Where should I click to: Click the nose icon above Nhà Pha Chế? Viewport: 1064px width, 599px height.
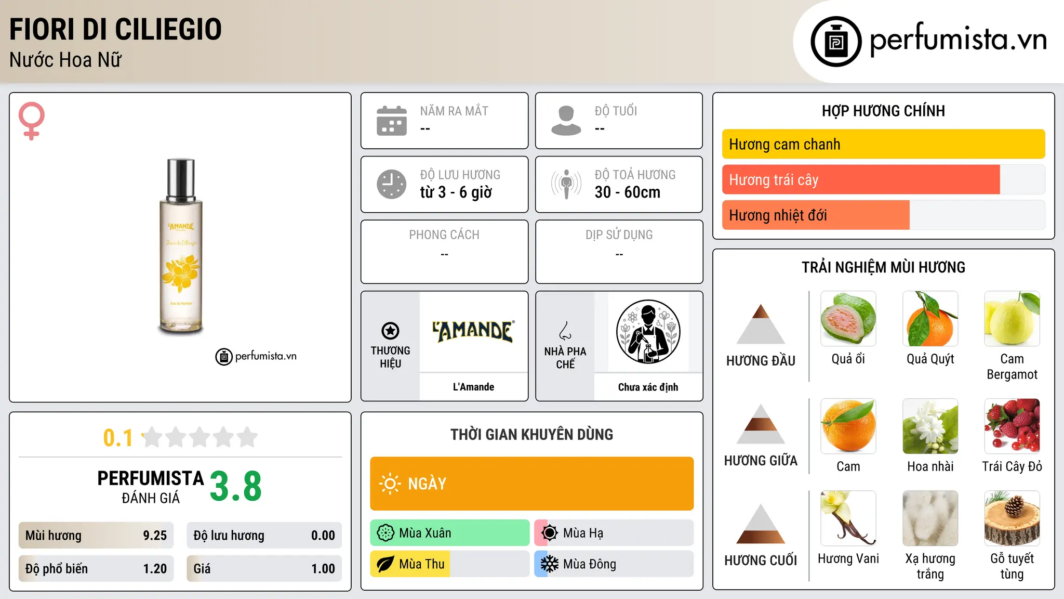(x=565, y=331)
